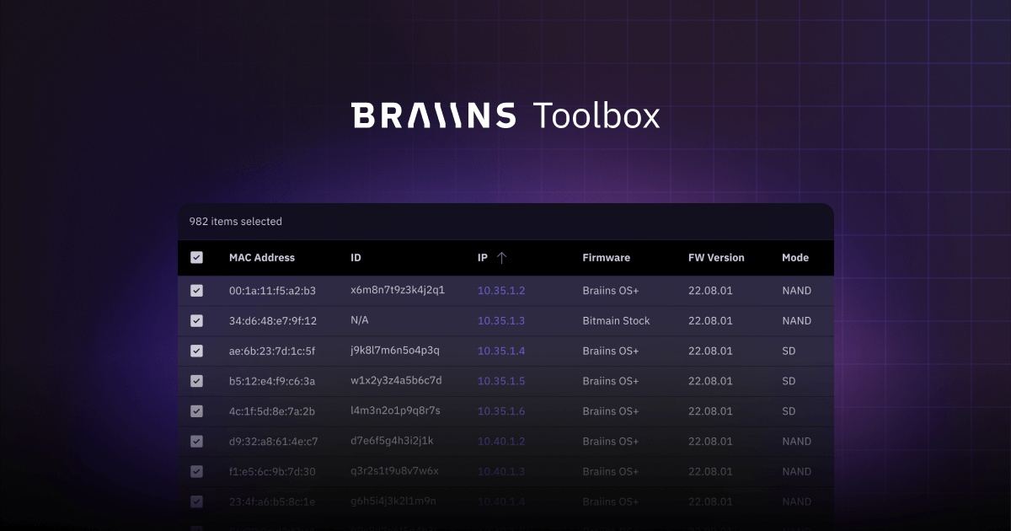Open miner at IP 10.35.1.4
Screen dimensions: 1011x531
point(500,351)
